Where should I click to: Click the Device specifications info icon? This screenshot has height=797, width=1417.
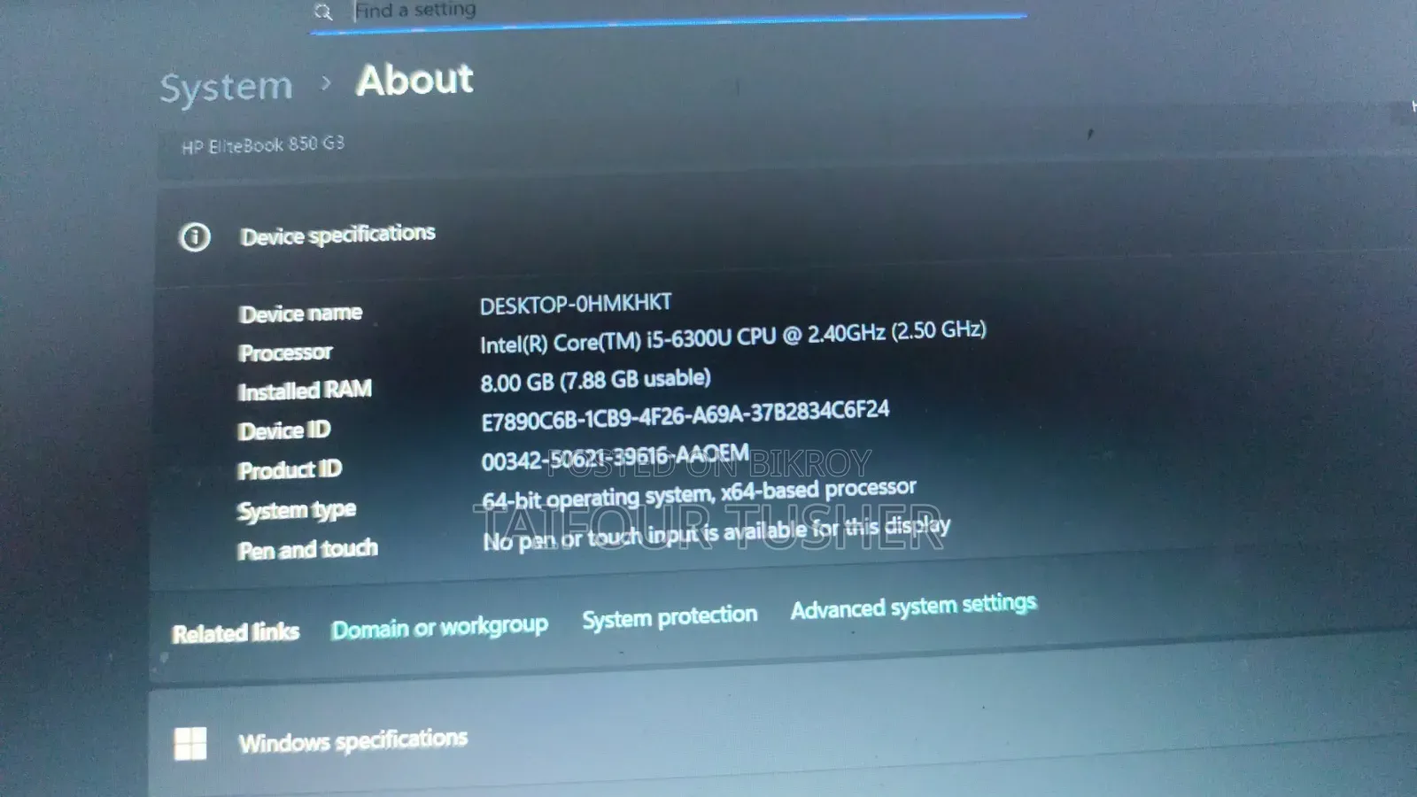tap(195, 237)
